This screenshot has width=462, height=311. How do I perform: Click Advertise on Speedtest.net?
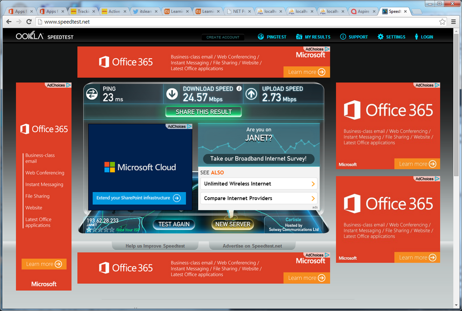pyautogui.click(x=252, y=246)
